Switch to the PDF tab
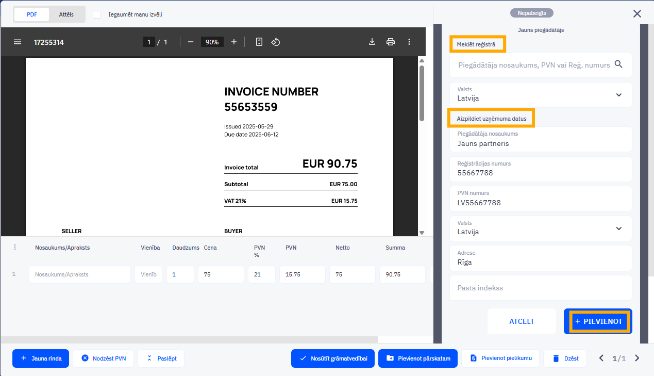This screenshot has height=376, width=654. (x=32, y=14)
